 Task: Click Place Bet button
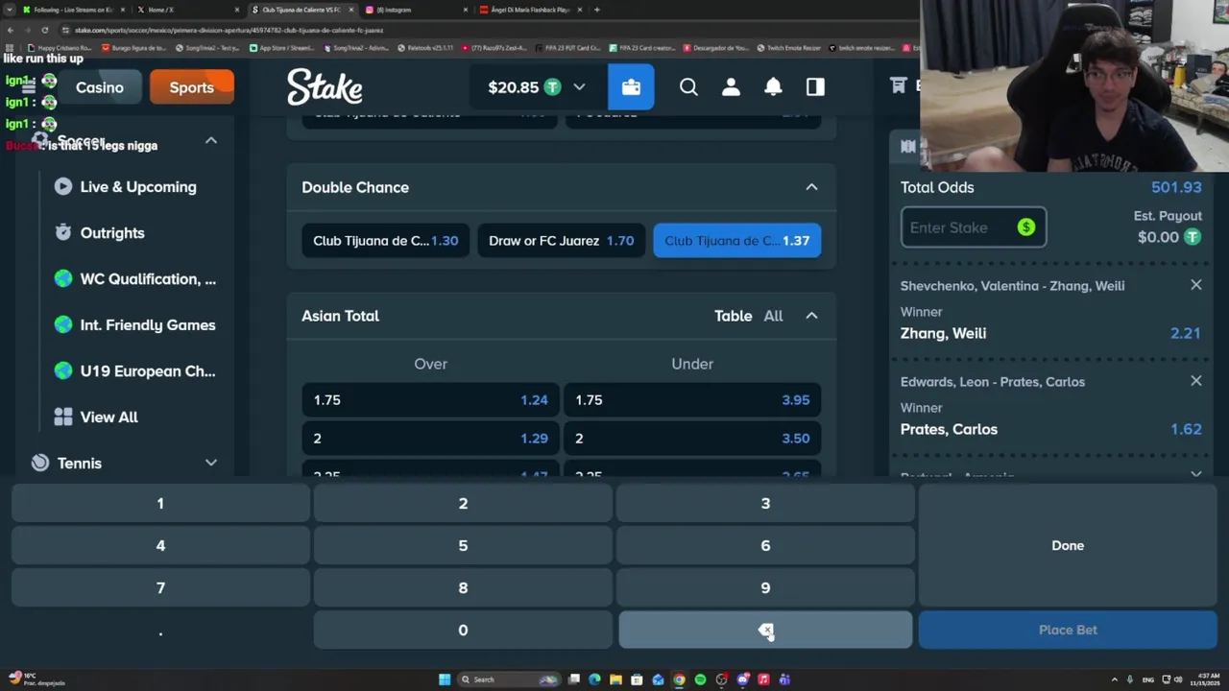coord(1068,630)
